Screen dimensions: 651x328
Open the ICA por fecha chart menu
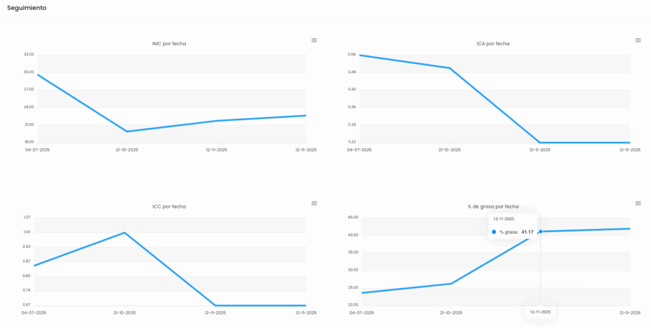click(638, 40)
